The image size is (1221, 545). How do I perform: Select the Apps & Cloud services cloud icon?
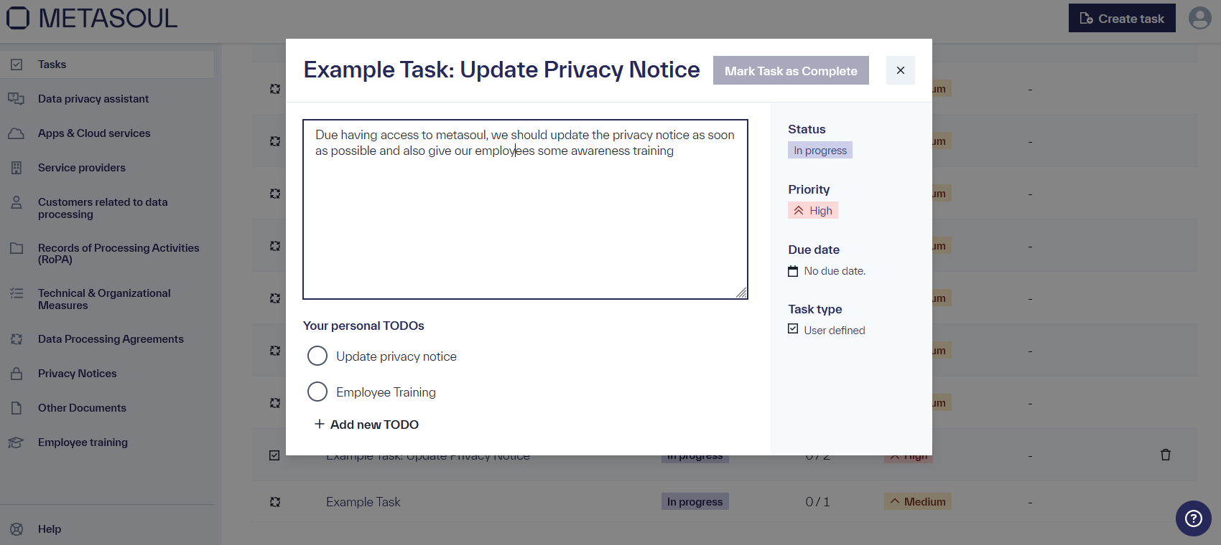tap(17, 133)
